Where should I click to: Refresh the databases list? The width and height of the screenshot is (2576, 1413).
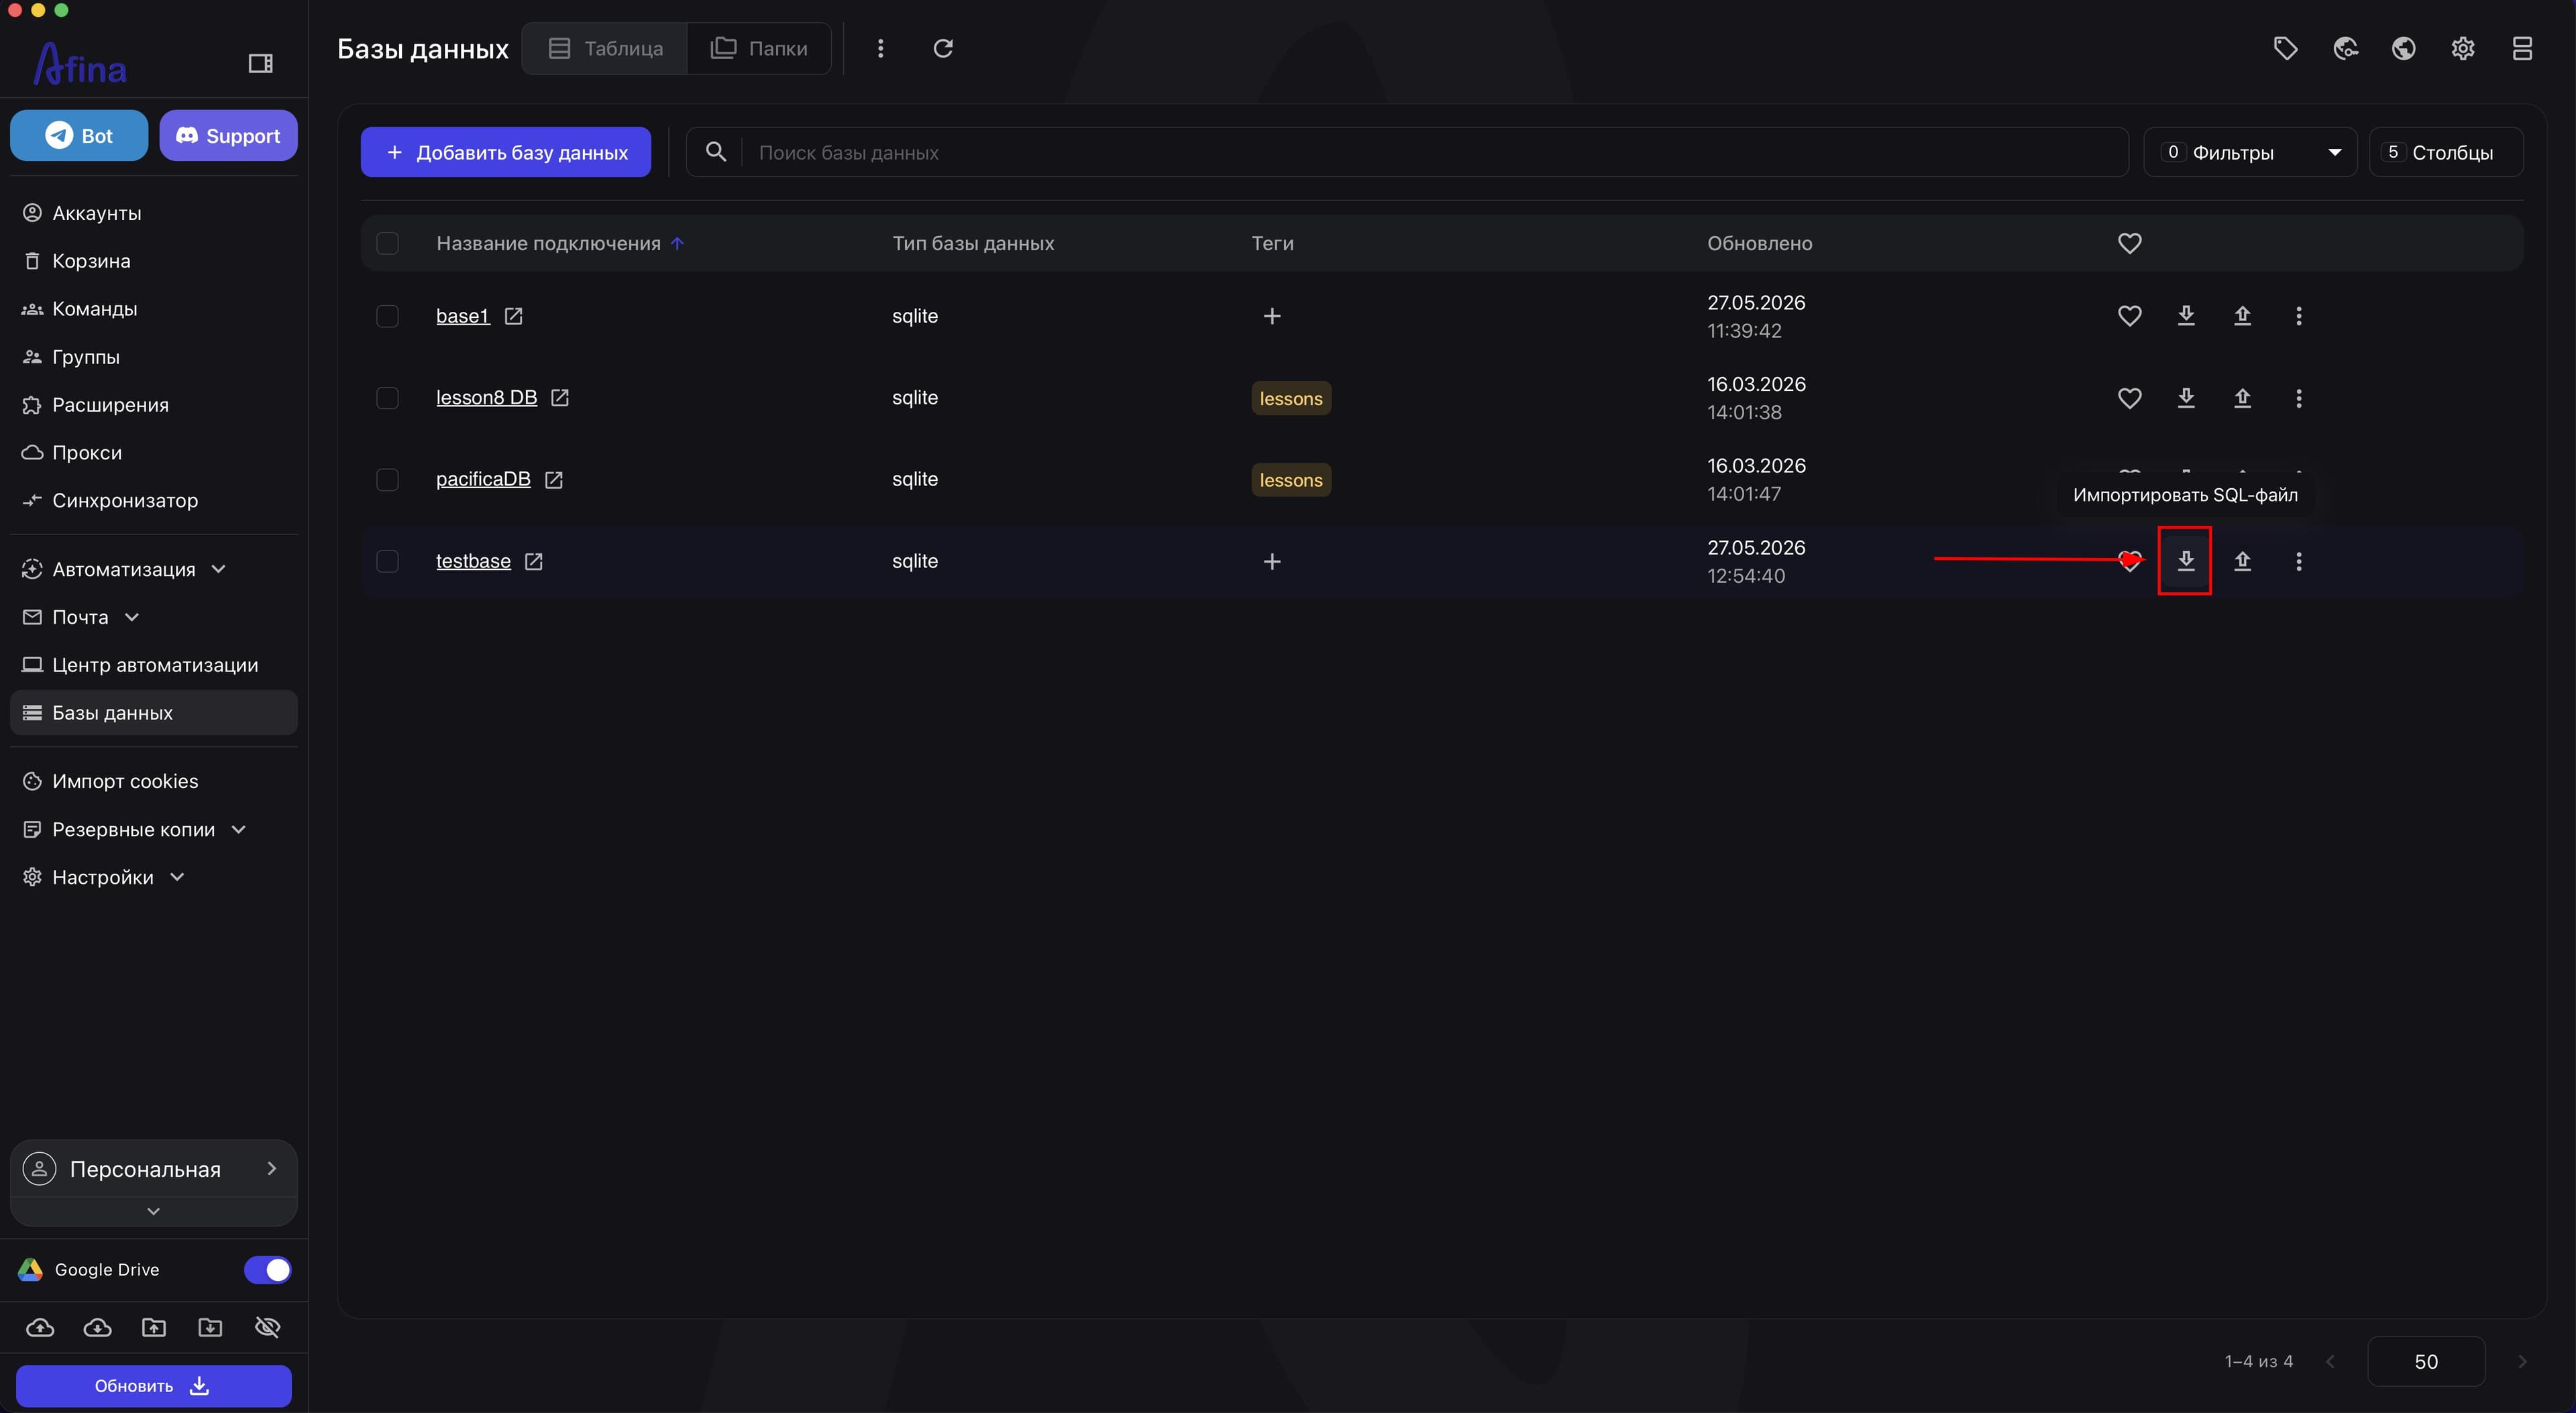pos(943,48)
